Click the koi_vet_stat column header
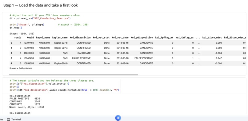Image resolution: width=248 pixels, height=121 pixels. pos(101,38)
